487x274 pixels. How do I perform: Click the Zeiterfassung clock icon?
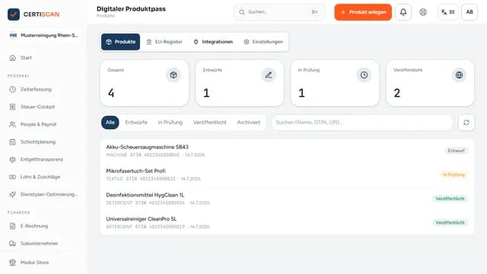point(12,90)
